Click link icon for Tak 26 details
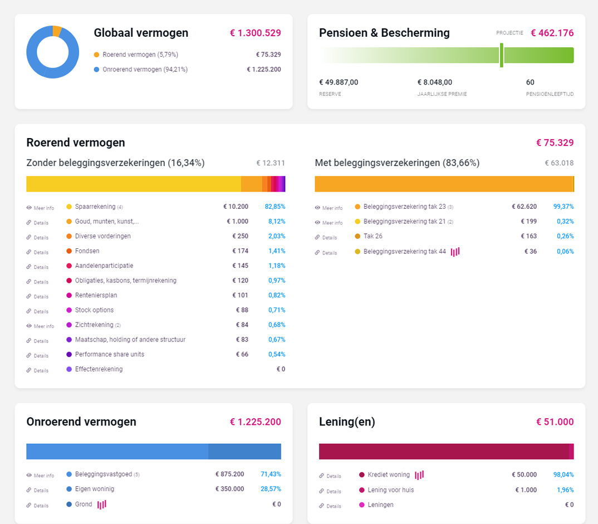The height and width of the screenshot is (524, 598). click(x=317, y=237)
